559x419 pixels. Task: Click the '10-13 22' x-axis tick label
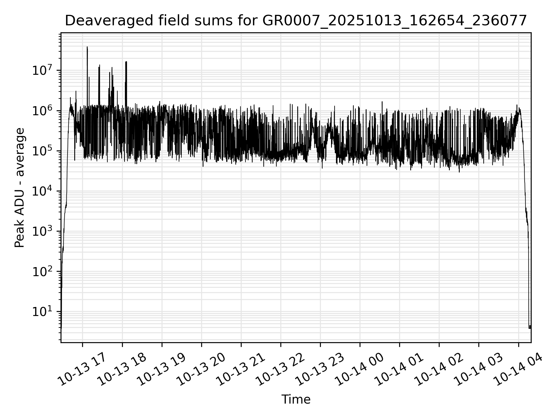click(x=280, y=370)
